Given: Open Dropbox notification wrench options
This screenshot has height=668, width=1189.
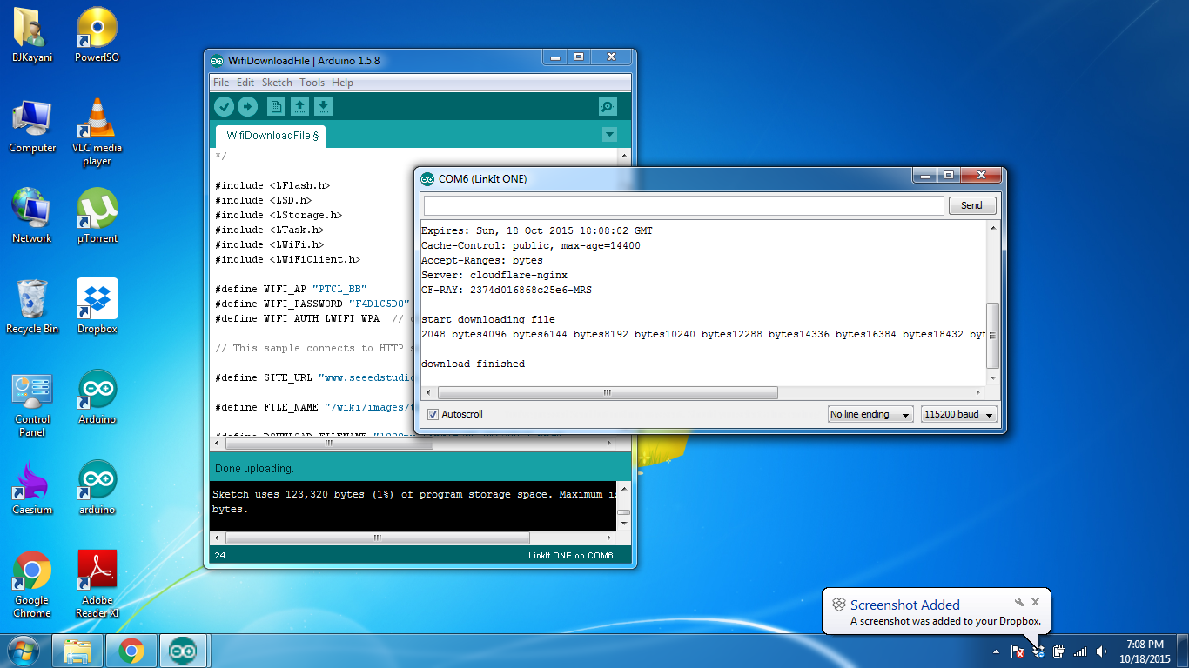Looking at the screenshot, I should coord(1019,602).
